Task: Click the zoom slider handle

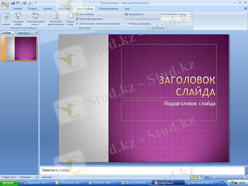Action: tap(225, 177)
